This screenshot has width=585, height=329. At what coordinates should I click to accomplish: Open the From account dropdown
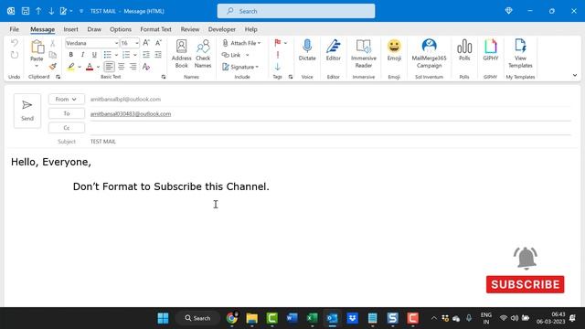[x=66, y=100]
